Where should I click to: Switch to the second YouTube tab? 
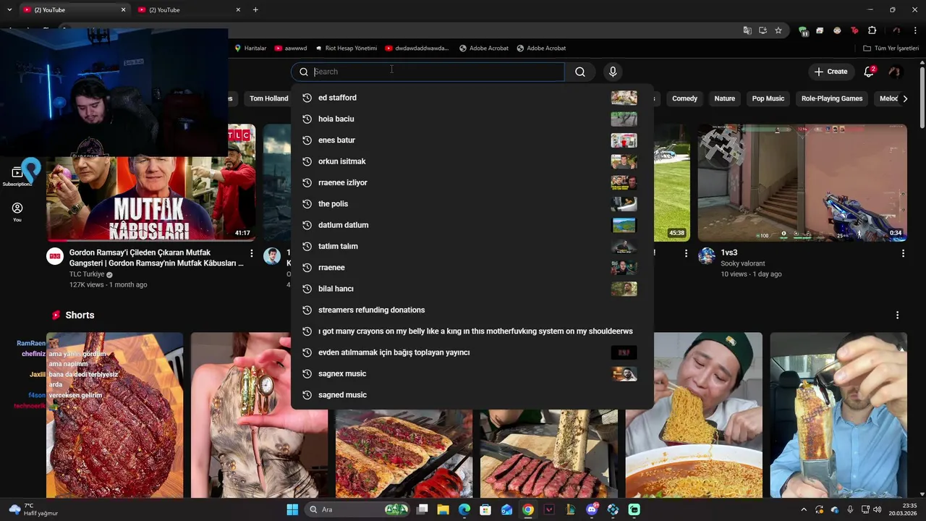point(188,10)
